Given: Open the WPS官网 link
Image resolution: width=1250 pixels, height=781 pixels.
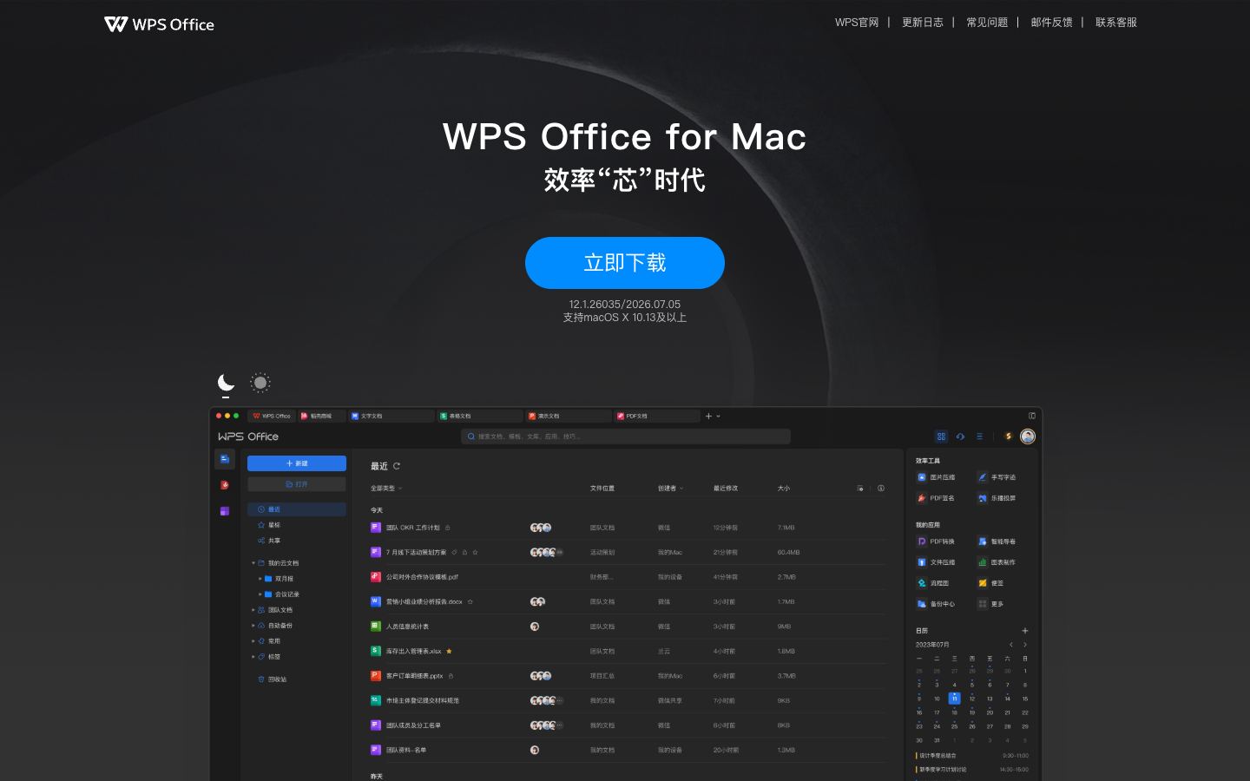Looking at the screenshot, I should click(857, 23).
